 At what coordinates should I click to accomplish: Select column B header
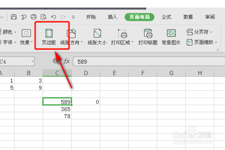point(29,73)
